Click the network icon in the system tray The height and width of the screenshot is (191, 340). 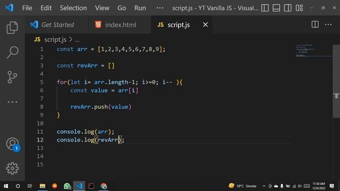(x=294, y=186)
